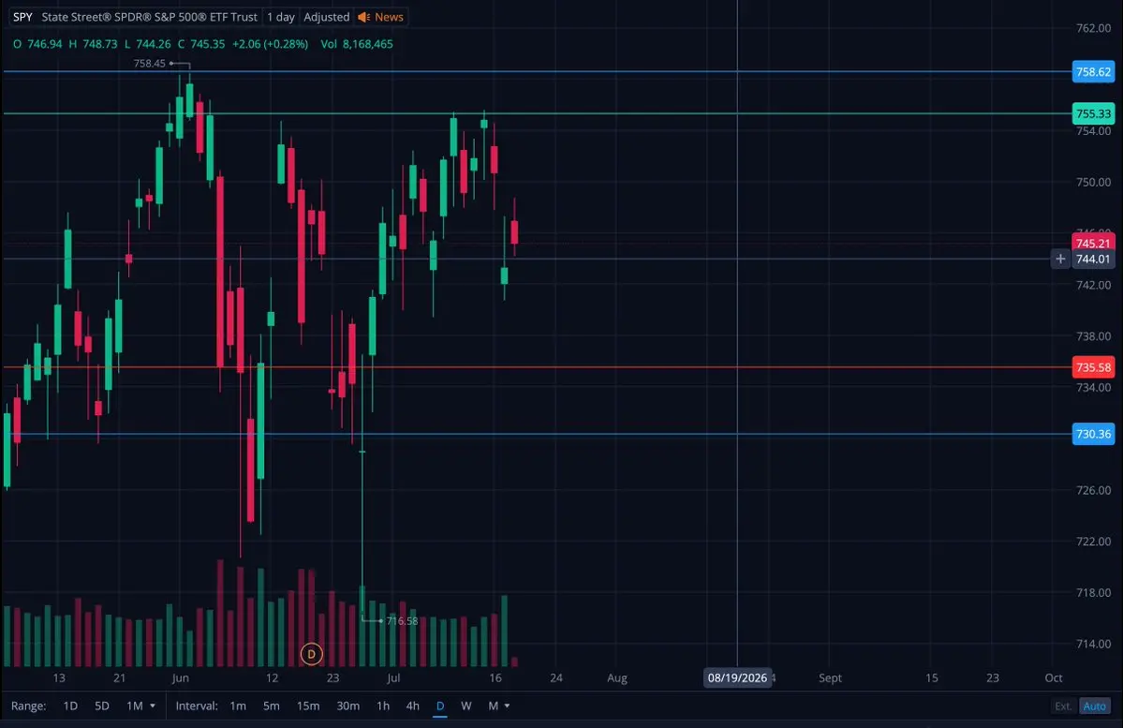Viewport: 1123px width, 728px height.
Task: Click State Street SPDR S&P 500 ETF Trust name
Action: click(x=149, y=17)
